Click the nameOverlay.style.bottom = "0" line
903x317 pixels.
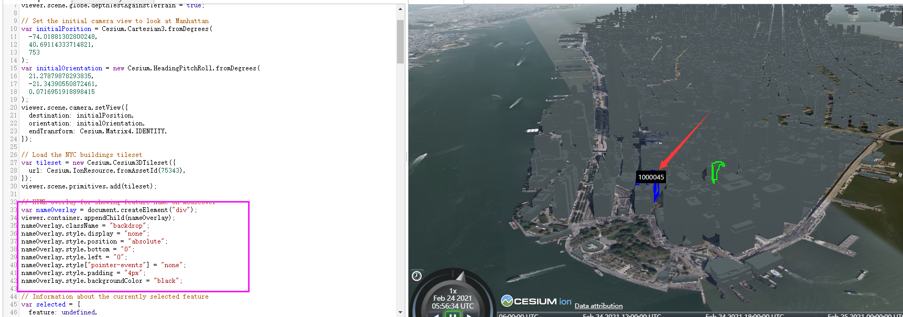pos(78,249)
